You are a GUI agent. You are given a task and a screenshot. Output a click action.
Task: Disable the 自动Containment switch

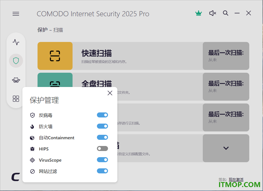(102, 137)
